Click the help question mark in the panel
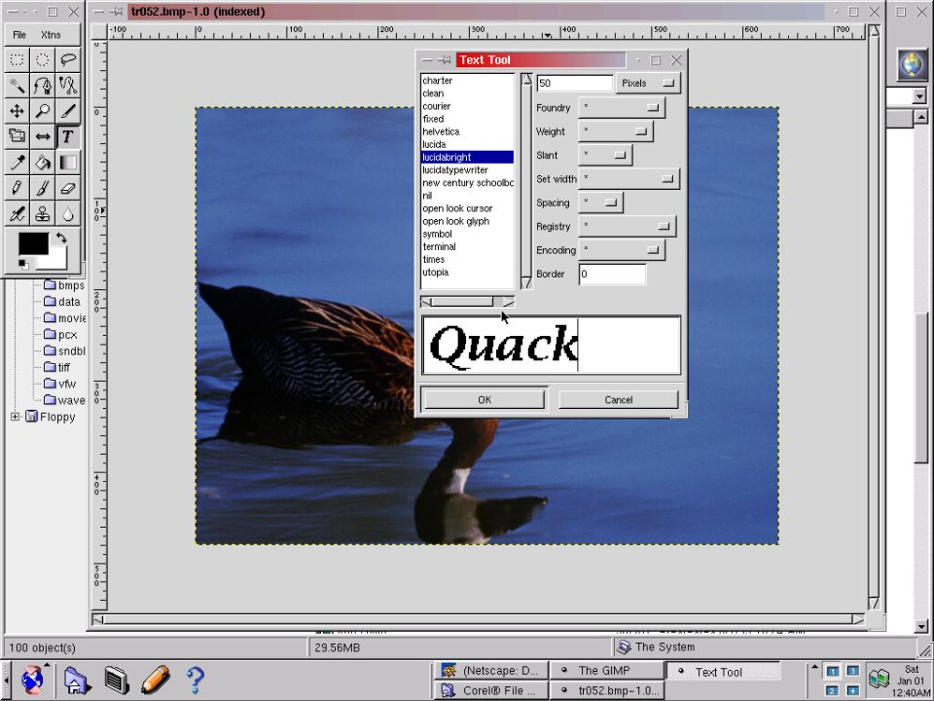The width and height of the screenshot is (934, 701). point(194,679)
